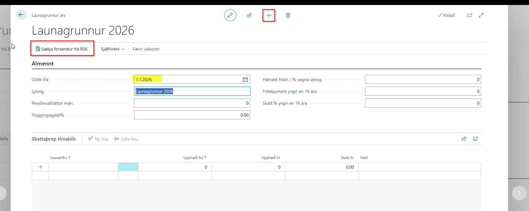Open calendar picker in Gildir frá field
The height and width of the screenshot is (211, 529).
pos(245,79)
